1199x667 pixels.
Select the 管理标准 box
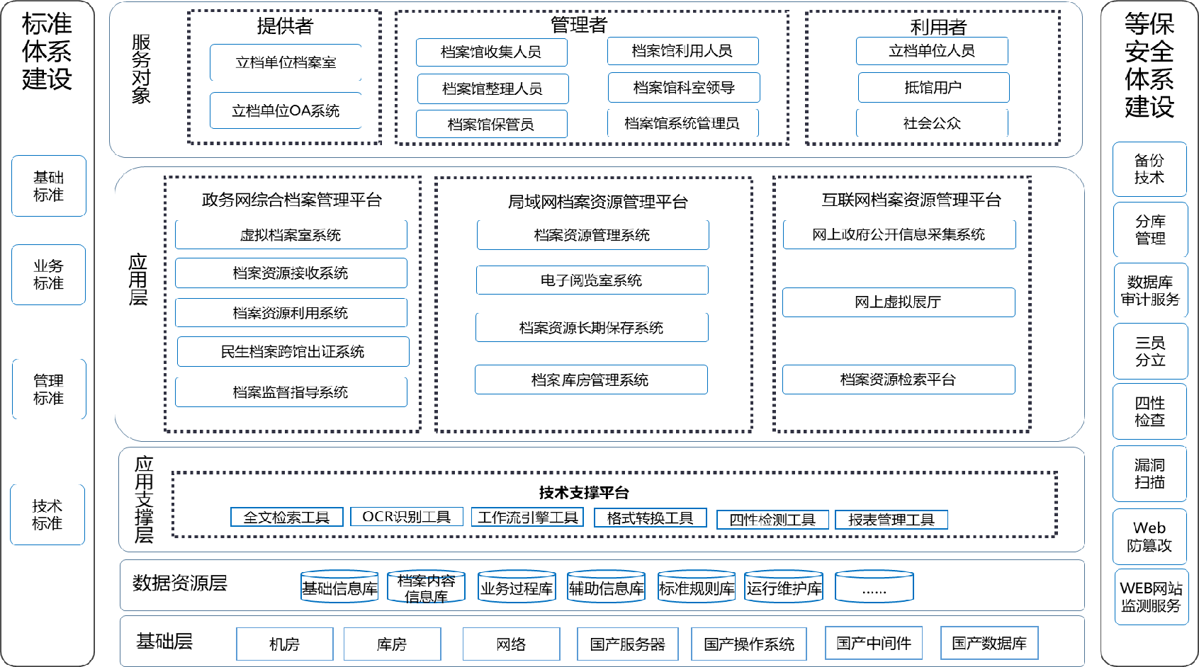[49, 389]
